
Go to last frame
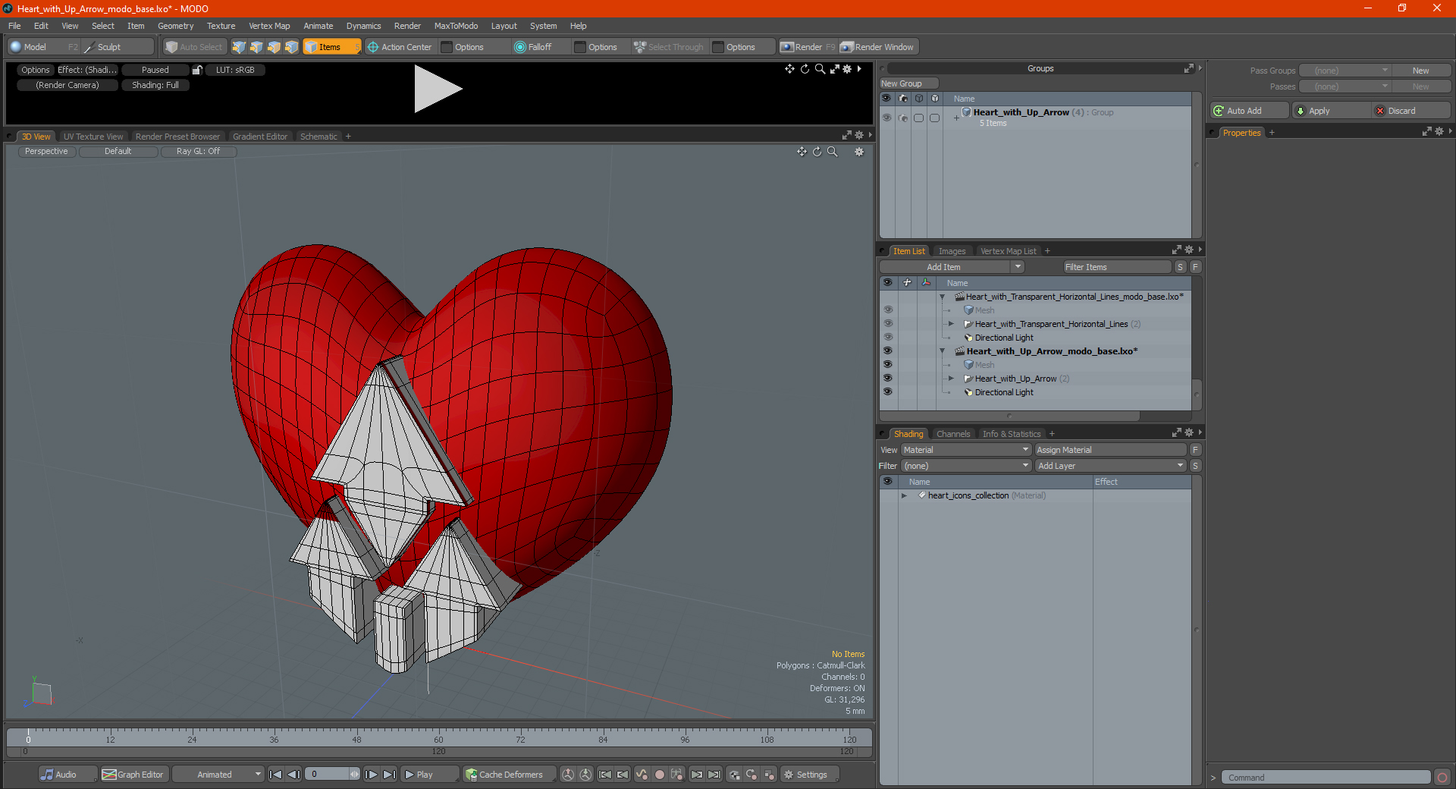coord(389,775)
